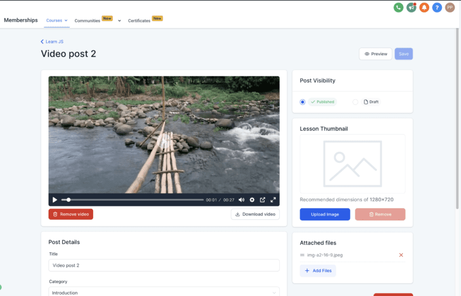The height and width of the screenshot is (296, 461).
Task: Click the back arrow next to Learn JS
Action: coord(42,42)
